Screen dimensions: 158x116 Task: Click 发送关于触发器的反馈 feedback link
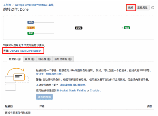(x=49, y=74)
